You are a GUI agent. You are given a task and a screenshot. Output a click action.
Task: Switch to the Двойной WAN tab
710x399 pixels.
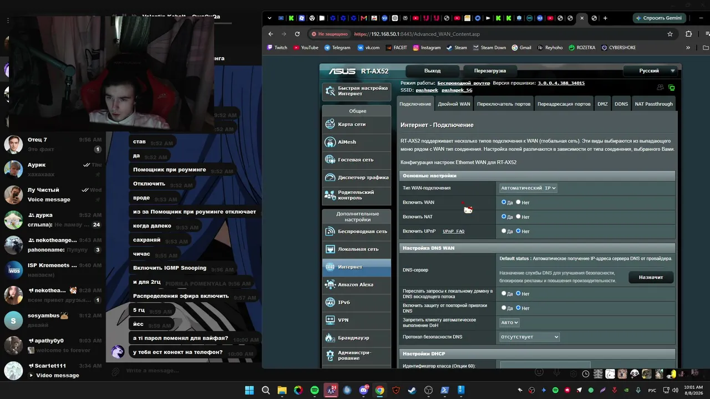pos(454,104)
